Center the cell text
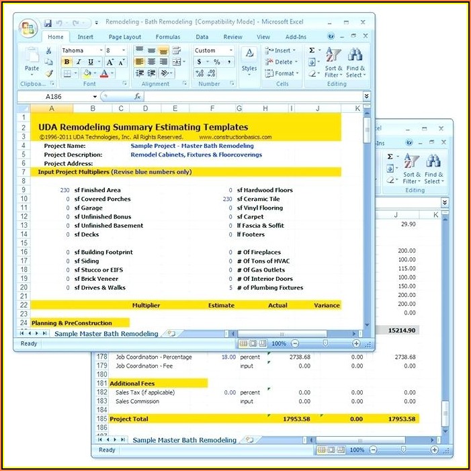The height and width of the screenshot is (471, 471). [x=151, y=62]
